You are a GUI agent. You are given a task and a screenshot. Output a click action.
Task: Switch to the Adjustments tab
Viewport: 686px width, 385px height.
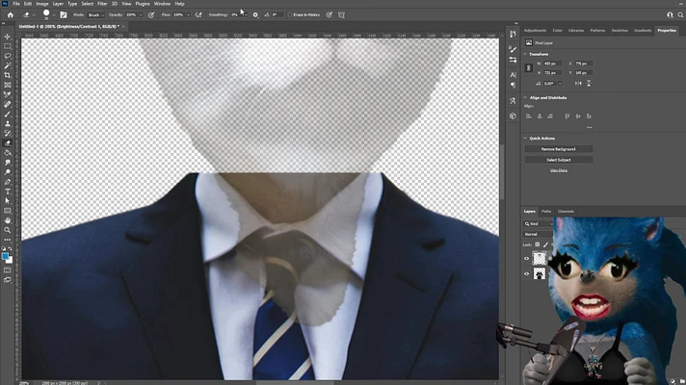pos(535,31)
